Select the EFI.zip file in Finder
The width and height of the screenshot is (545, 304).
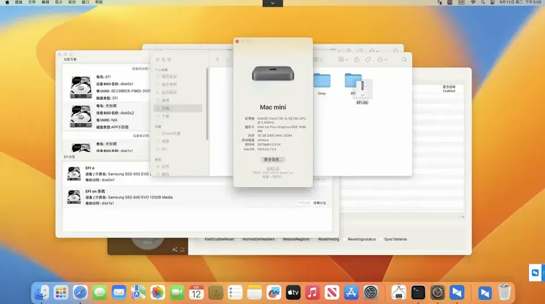point(362,92)
